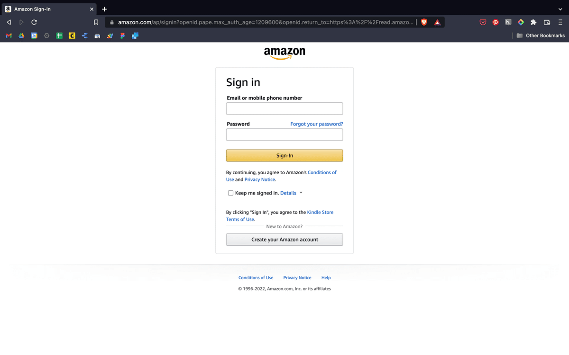
Task: Open the Brave Wallet icon
Action: tap(547, 22)
